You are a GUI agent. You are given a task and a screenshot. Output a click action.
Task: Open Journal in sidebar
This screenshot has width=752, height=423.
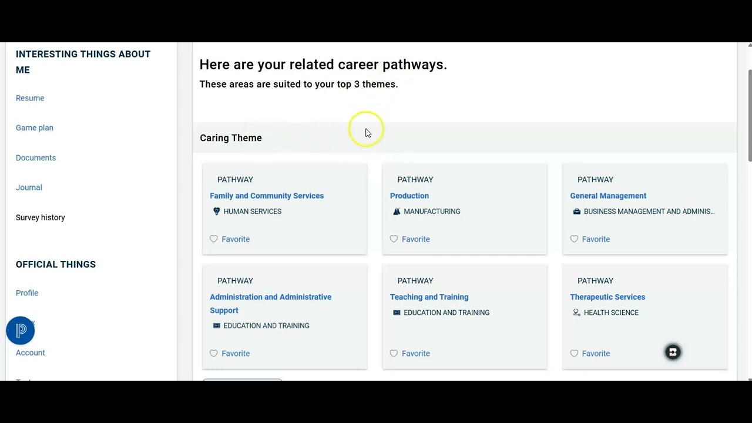point(29,187)
